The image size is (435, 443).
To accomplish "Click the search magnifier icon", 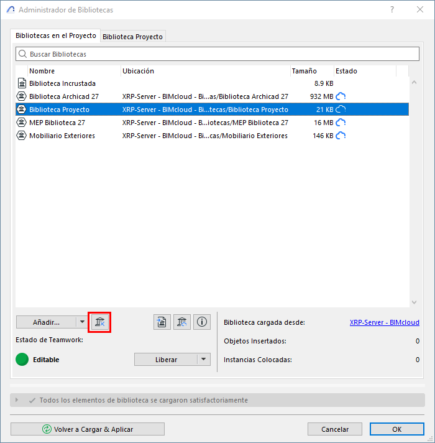I will (x=22, y=54).
